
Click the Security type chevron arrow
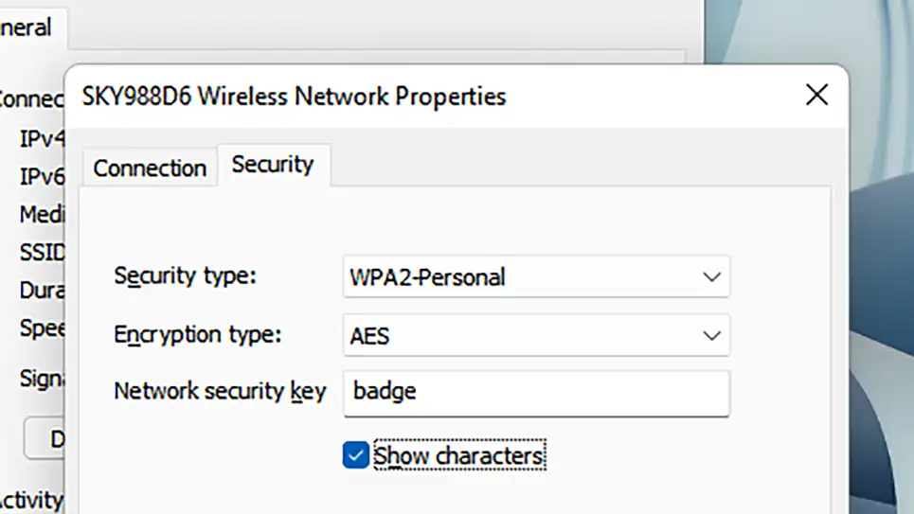click(x=711, y=278)
